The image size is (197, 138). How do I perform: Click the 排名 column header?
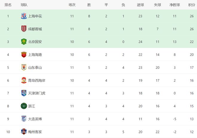[8, 5]
